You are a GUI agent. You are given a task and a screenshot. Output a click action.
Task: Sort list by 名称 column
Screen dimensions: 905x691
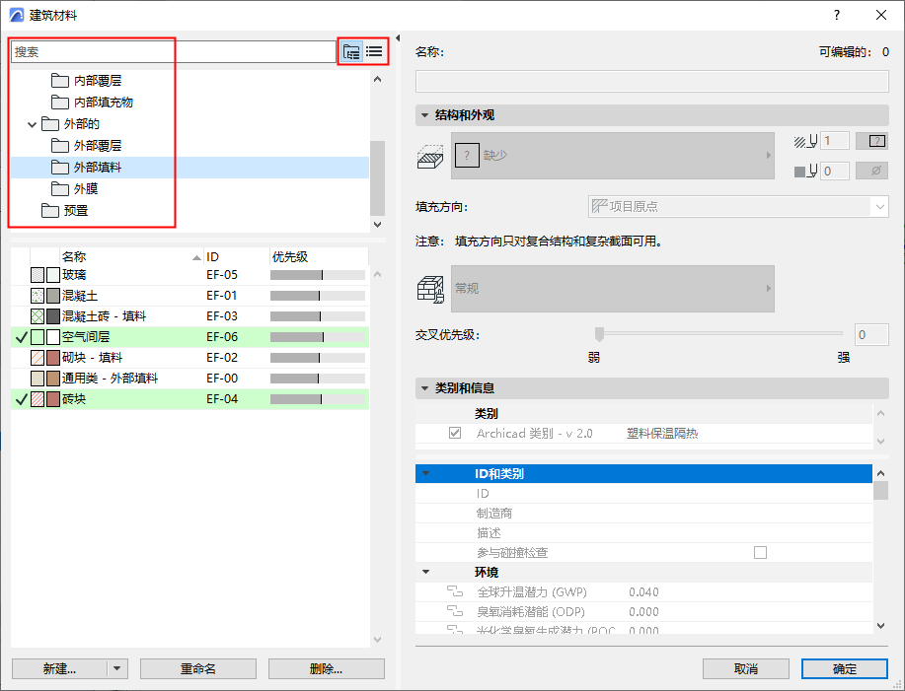(x=131, y=256)
